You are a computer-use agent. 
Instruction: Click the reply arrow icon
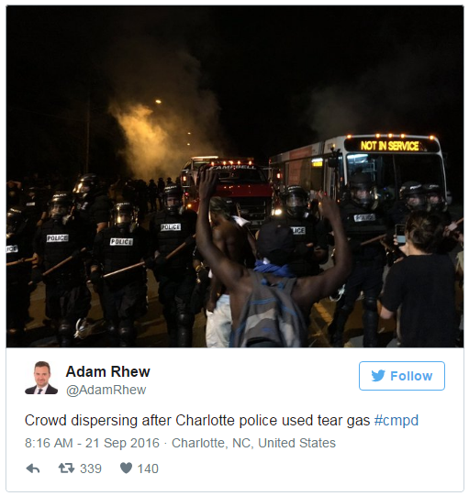[x=33, y=468]
